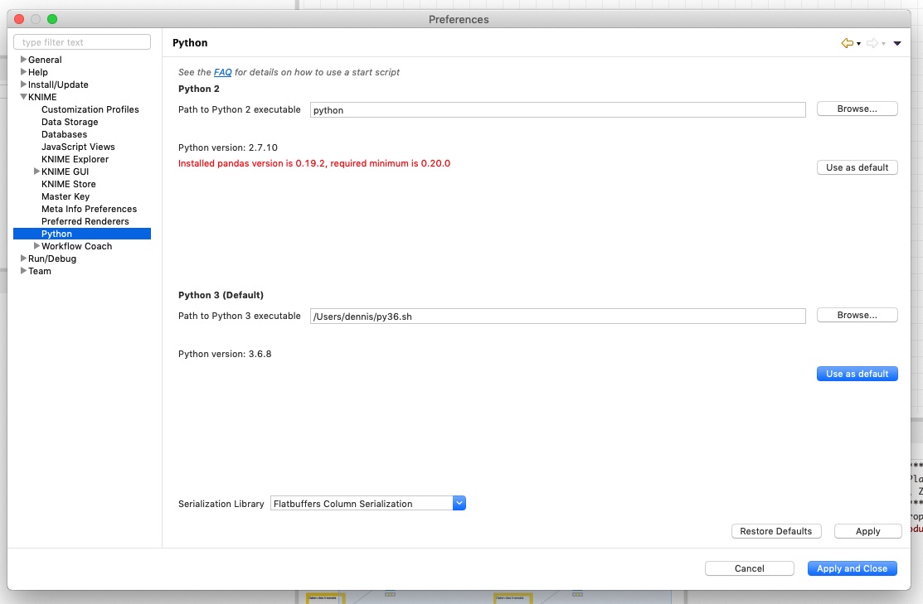923x604 pixels.
Task: Click the Python 3 executable path field
Action: click(557, 316)
